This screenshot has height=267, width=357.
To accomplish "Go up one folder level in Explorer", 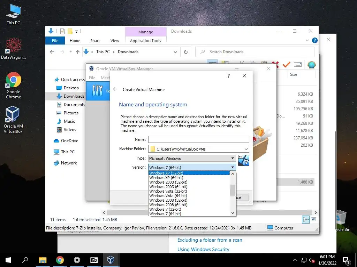I will (78, 52).
